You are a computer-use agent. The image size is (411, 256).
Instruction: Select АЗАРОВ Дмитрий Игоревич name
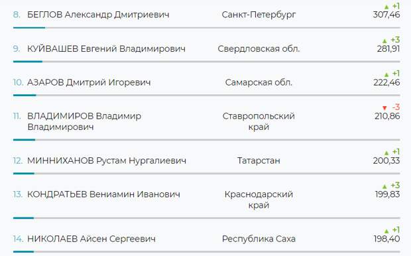(89, 83)
